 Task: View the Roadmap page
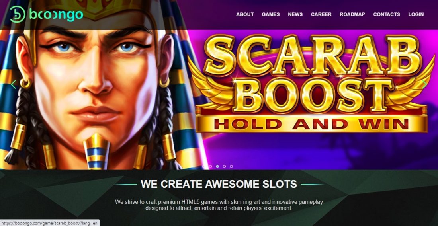[x=352, y=14]
